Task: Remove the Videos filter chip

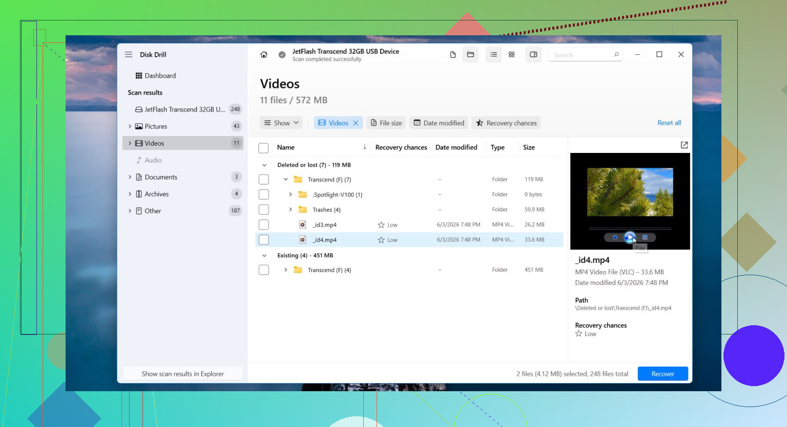Action: click(356, 123)
